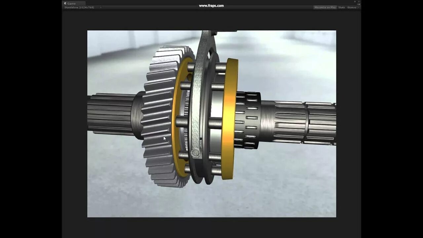Click the Gizmos button

tap(352, 7)
